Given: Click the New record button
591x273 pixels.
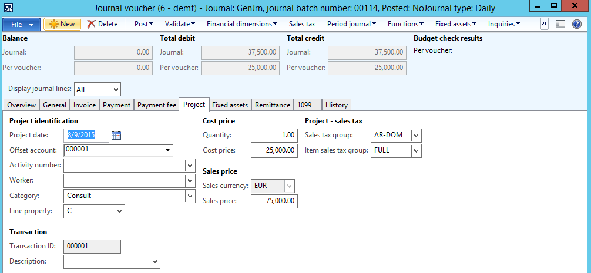Looking at the screenshot, I should (x=62, y=24).
